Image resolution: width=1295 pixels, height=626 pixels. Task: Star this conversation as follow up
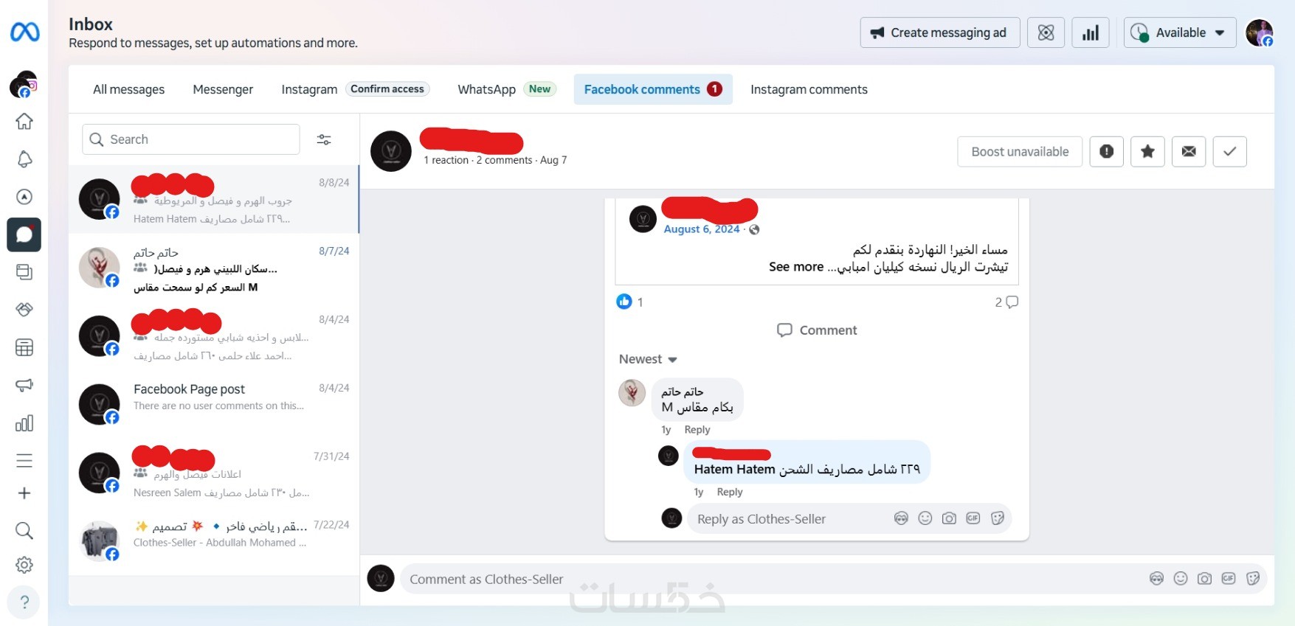click(1147, 151)
